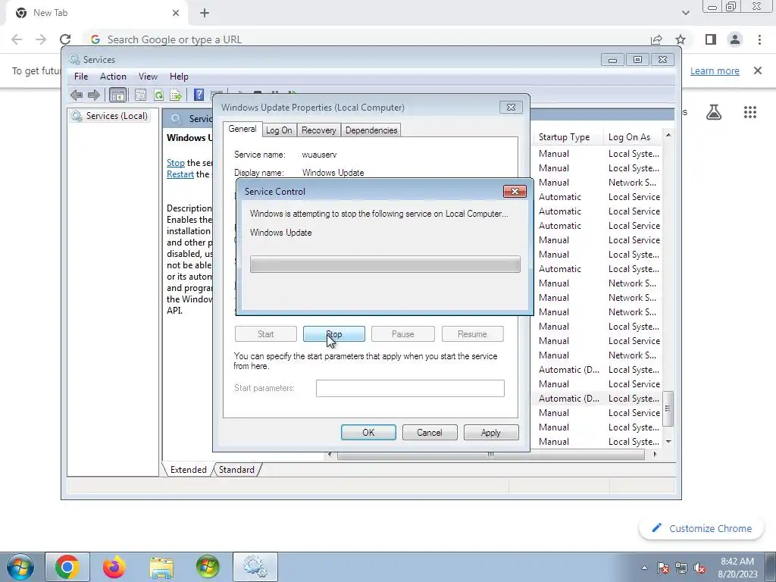
Task: Click the Stop link in Services pane
Action: pos(176,163)
